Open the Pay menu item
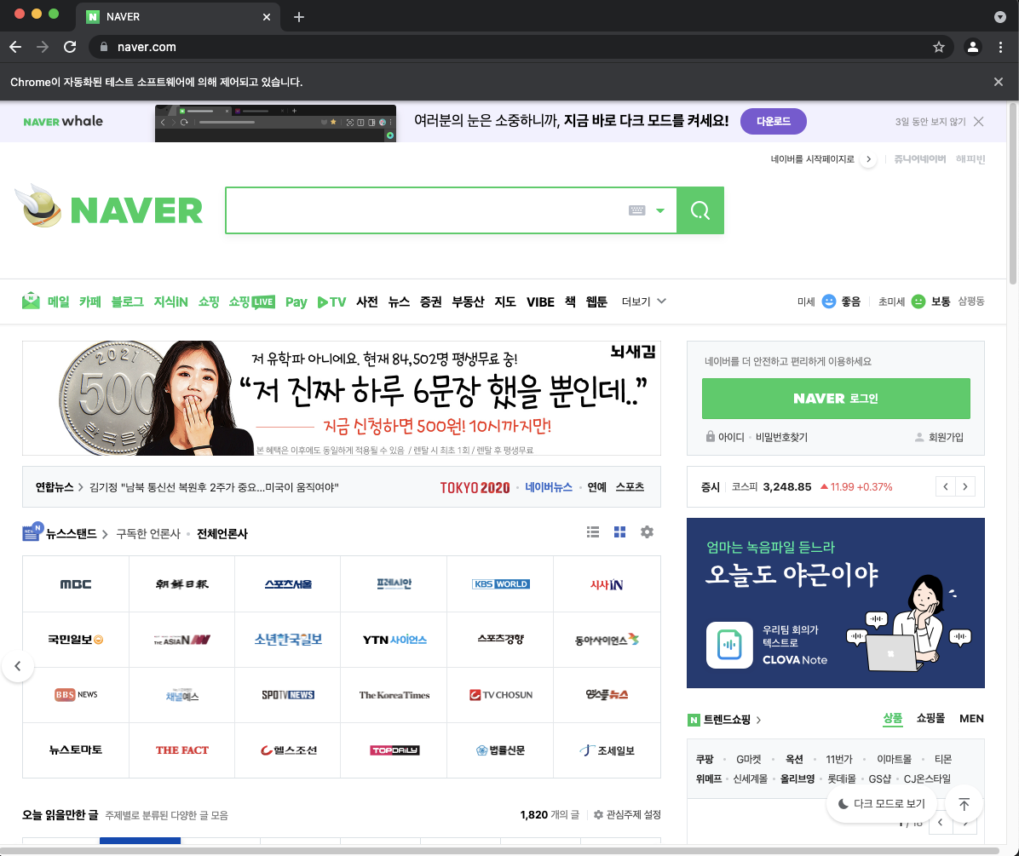This screenshot has height=856, width=1019. click(296, 302)
